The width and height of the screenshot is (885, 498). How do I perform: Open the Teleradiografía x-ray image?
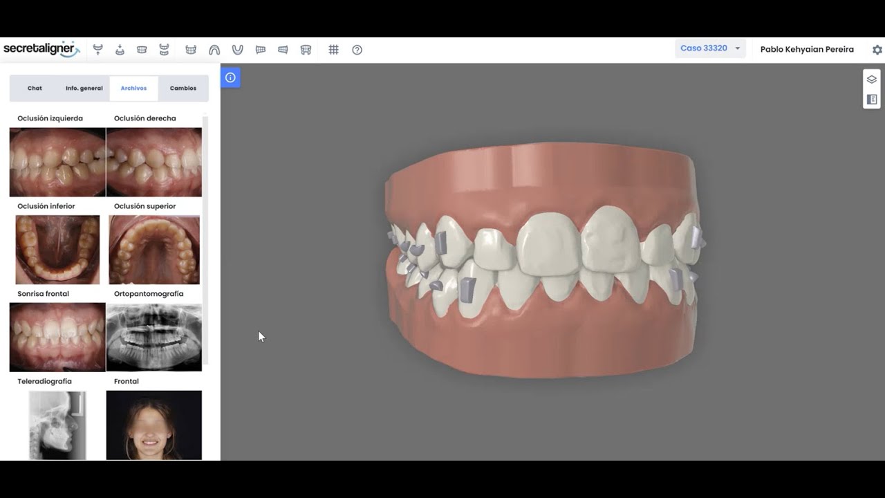[x=57, y=425]
